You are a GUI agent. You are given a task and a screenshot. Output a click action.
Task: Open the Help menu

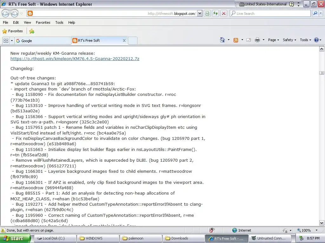coord(71,22)
